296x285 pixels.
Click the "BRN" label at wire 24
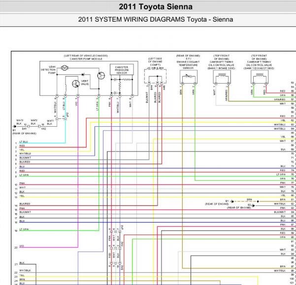point(22,280)
